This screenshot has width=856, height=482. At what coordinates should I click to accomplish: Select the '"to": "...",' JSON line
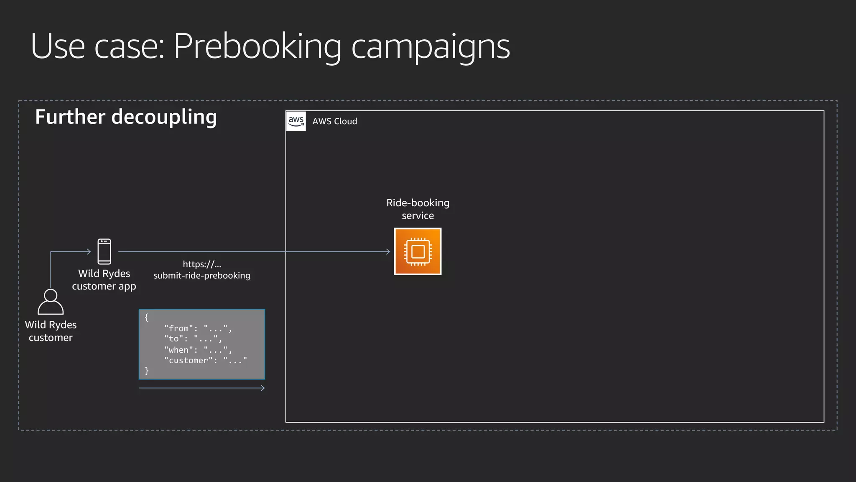click(193, 339)
